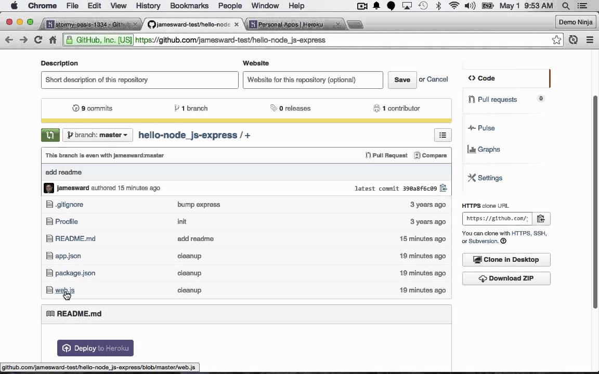599x374 pixels.
Task: Click Clone in Desktop button
Action: click(506, 260)
